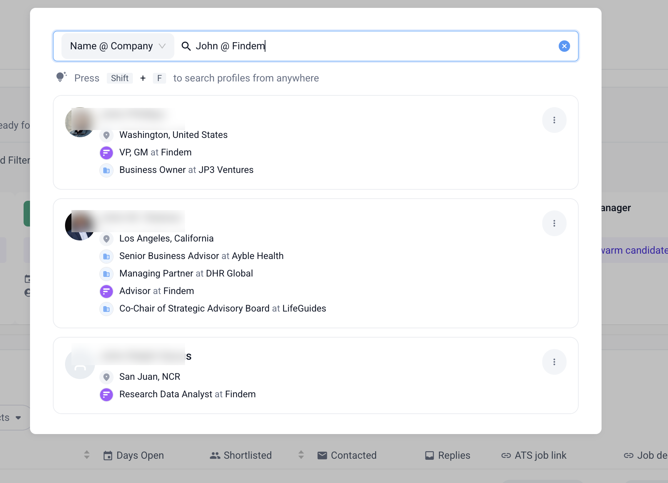This screenshot has width=668, height=483.
Task: Click the avatar of the Los Angeles profile
Action: tap(80, 225)
